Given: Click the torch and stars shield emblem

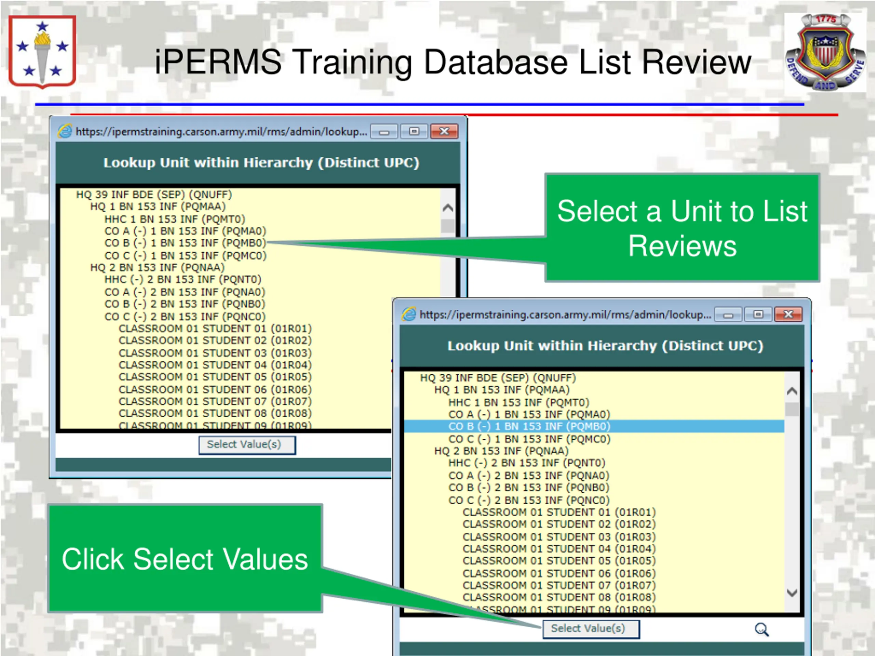Looking at the screenshot, I should [x=42, y=52].
